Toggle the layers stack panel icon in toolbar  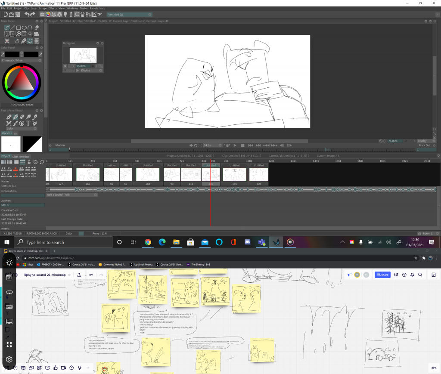point(59,14)
